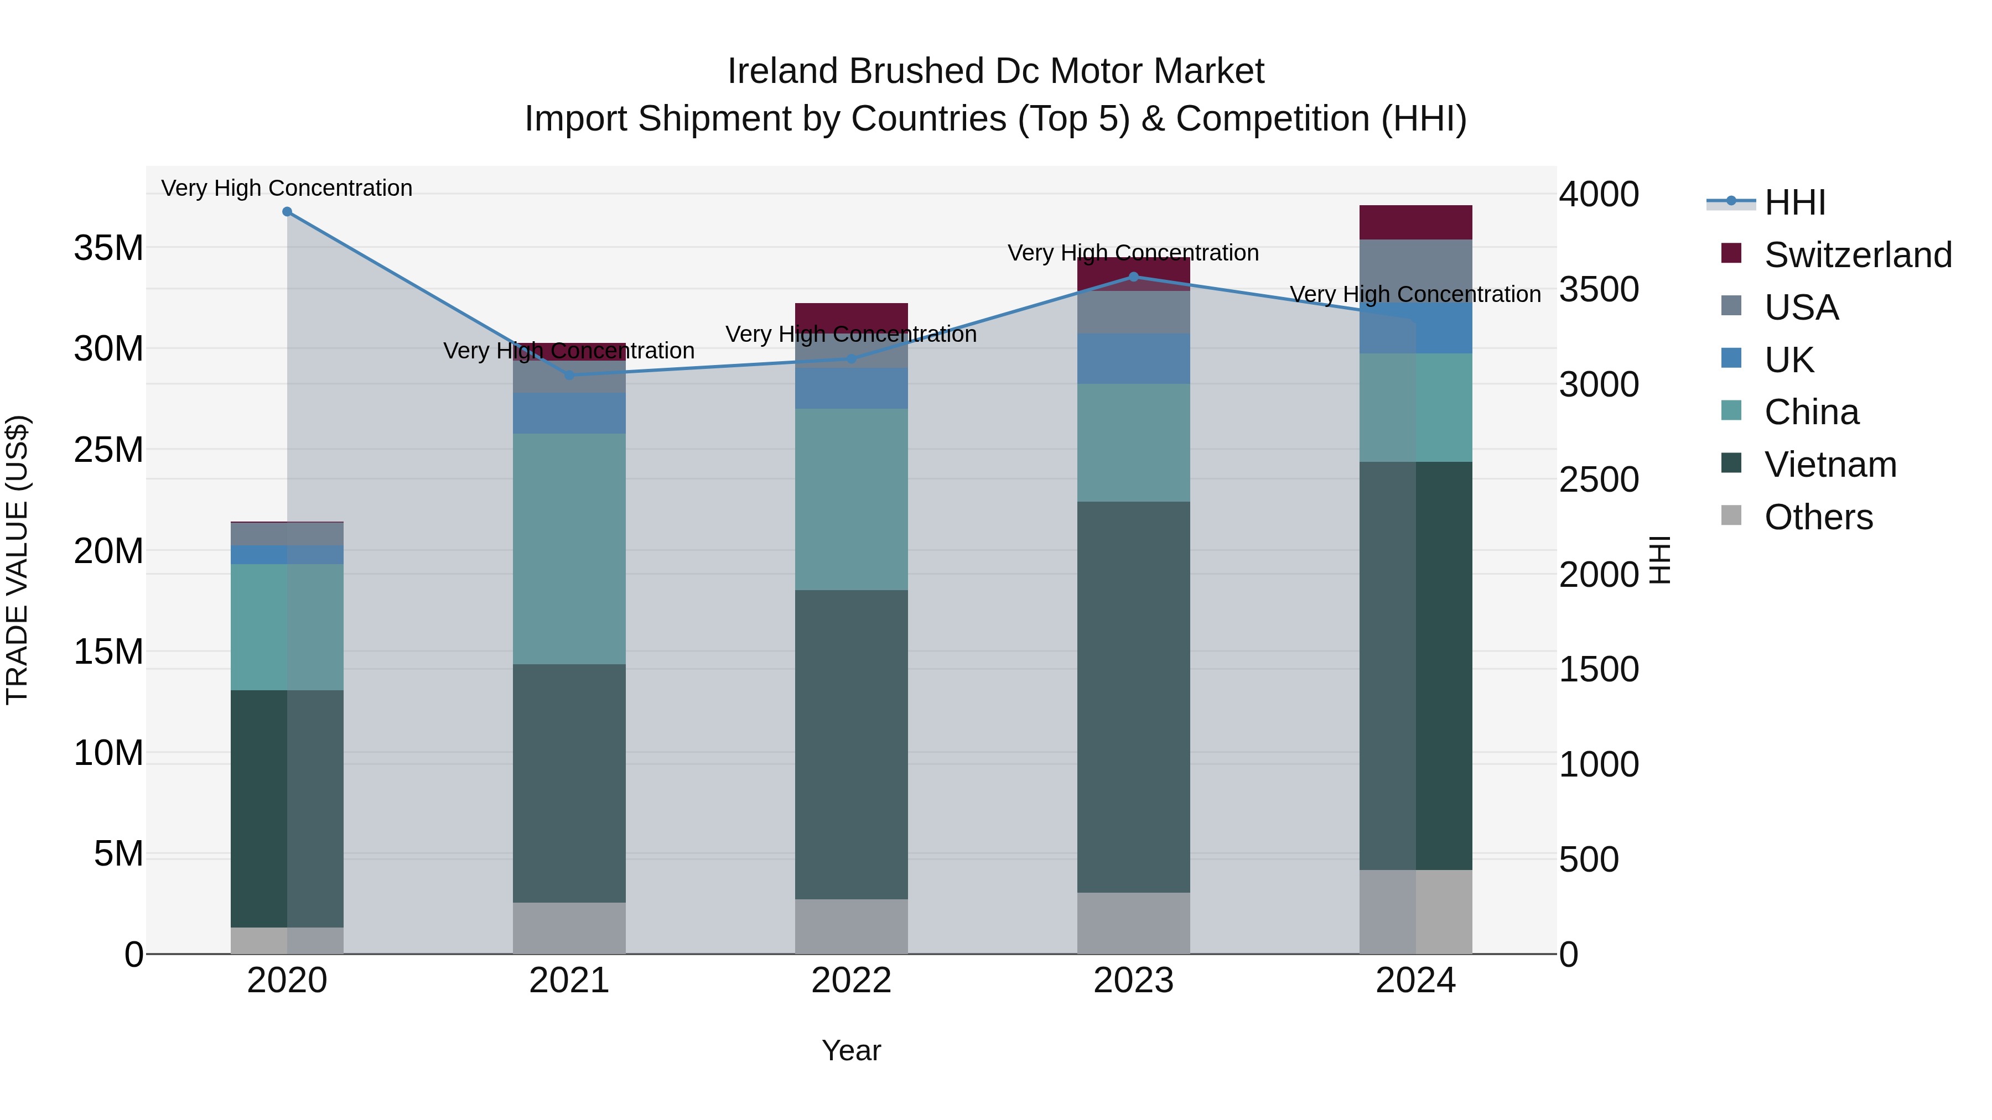Toggle the USA legend entry

tap(1780, 307)
